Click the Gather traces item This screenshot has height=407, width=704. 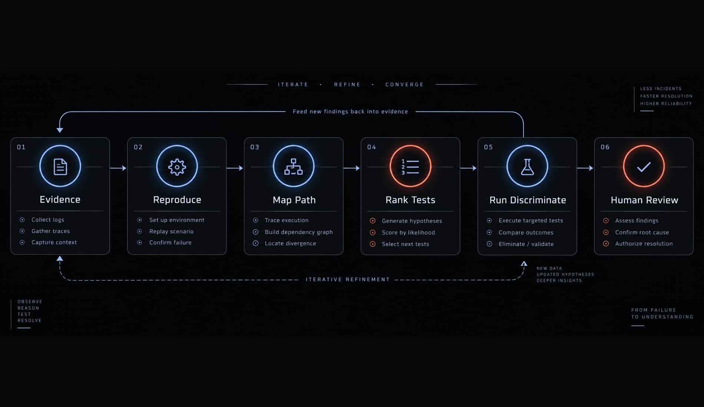coord(51,231)
